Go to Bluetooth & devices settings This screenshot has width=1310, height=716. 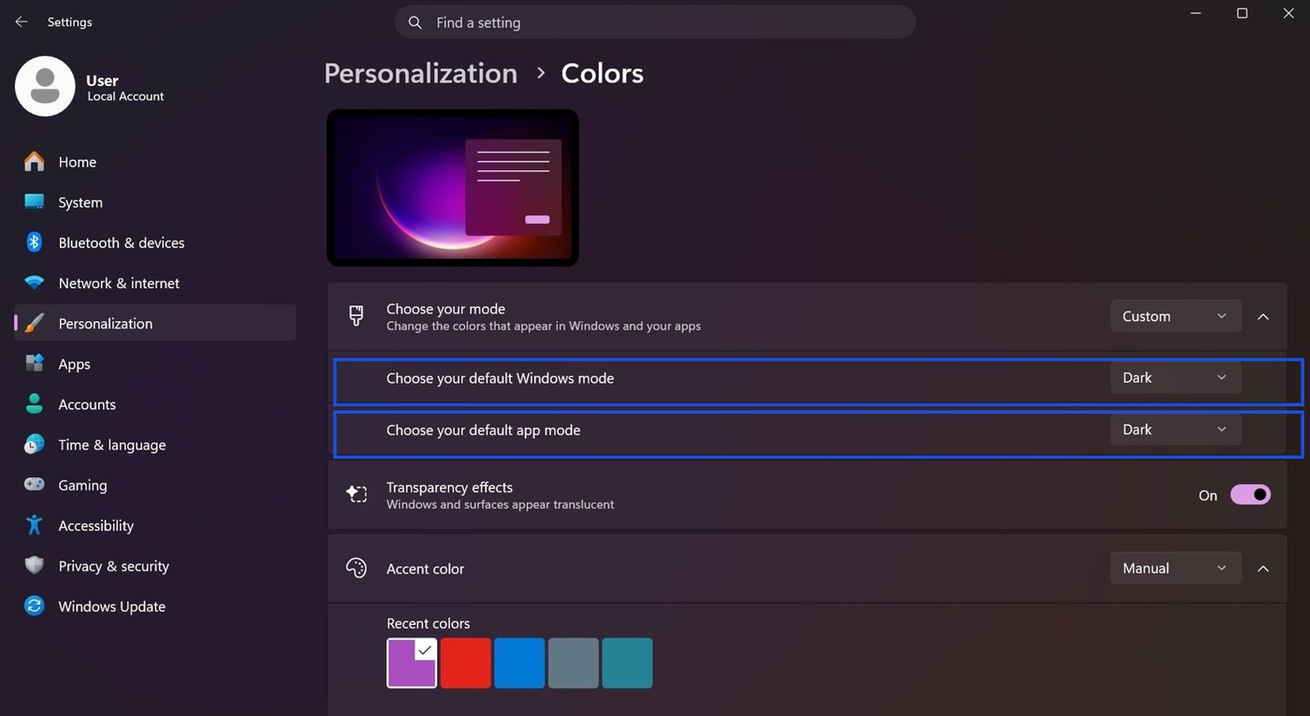(155, 242)
